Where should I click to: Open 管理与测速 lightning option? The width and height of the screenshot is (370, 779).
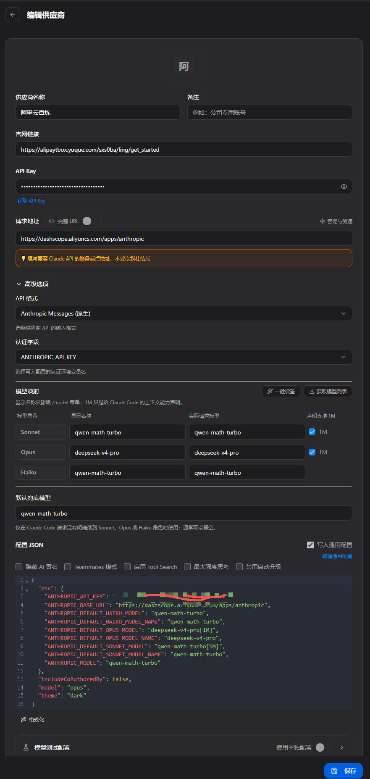click(x=336, y=221)
